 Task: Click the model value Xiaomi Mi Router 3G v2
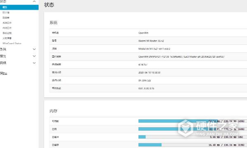click(151, 41)
